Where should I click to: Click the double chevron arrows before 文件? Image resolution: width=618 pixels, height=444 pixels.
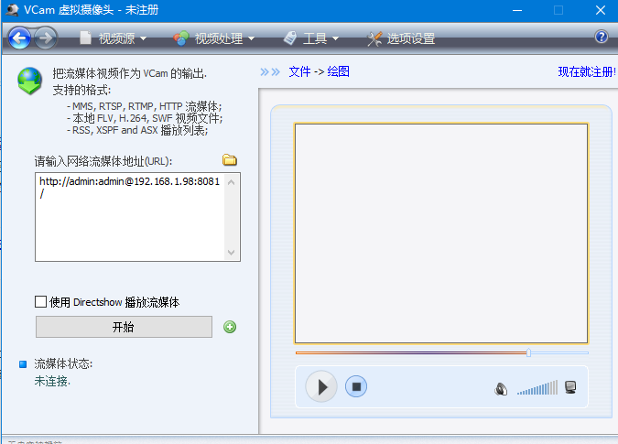tap(270, 71)
